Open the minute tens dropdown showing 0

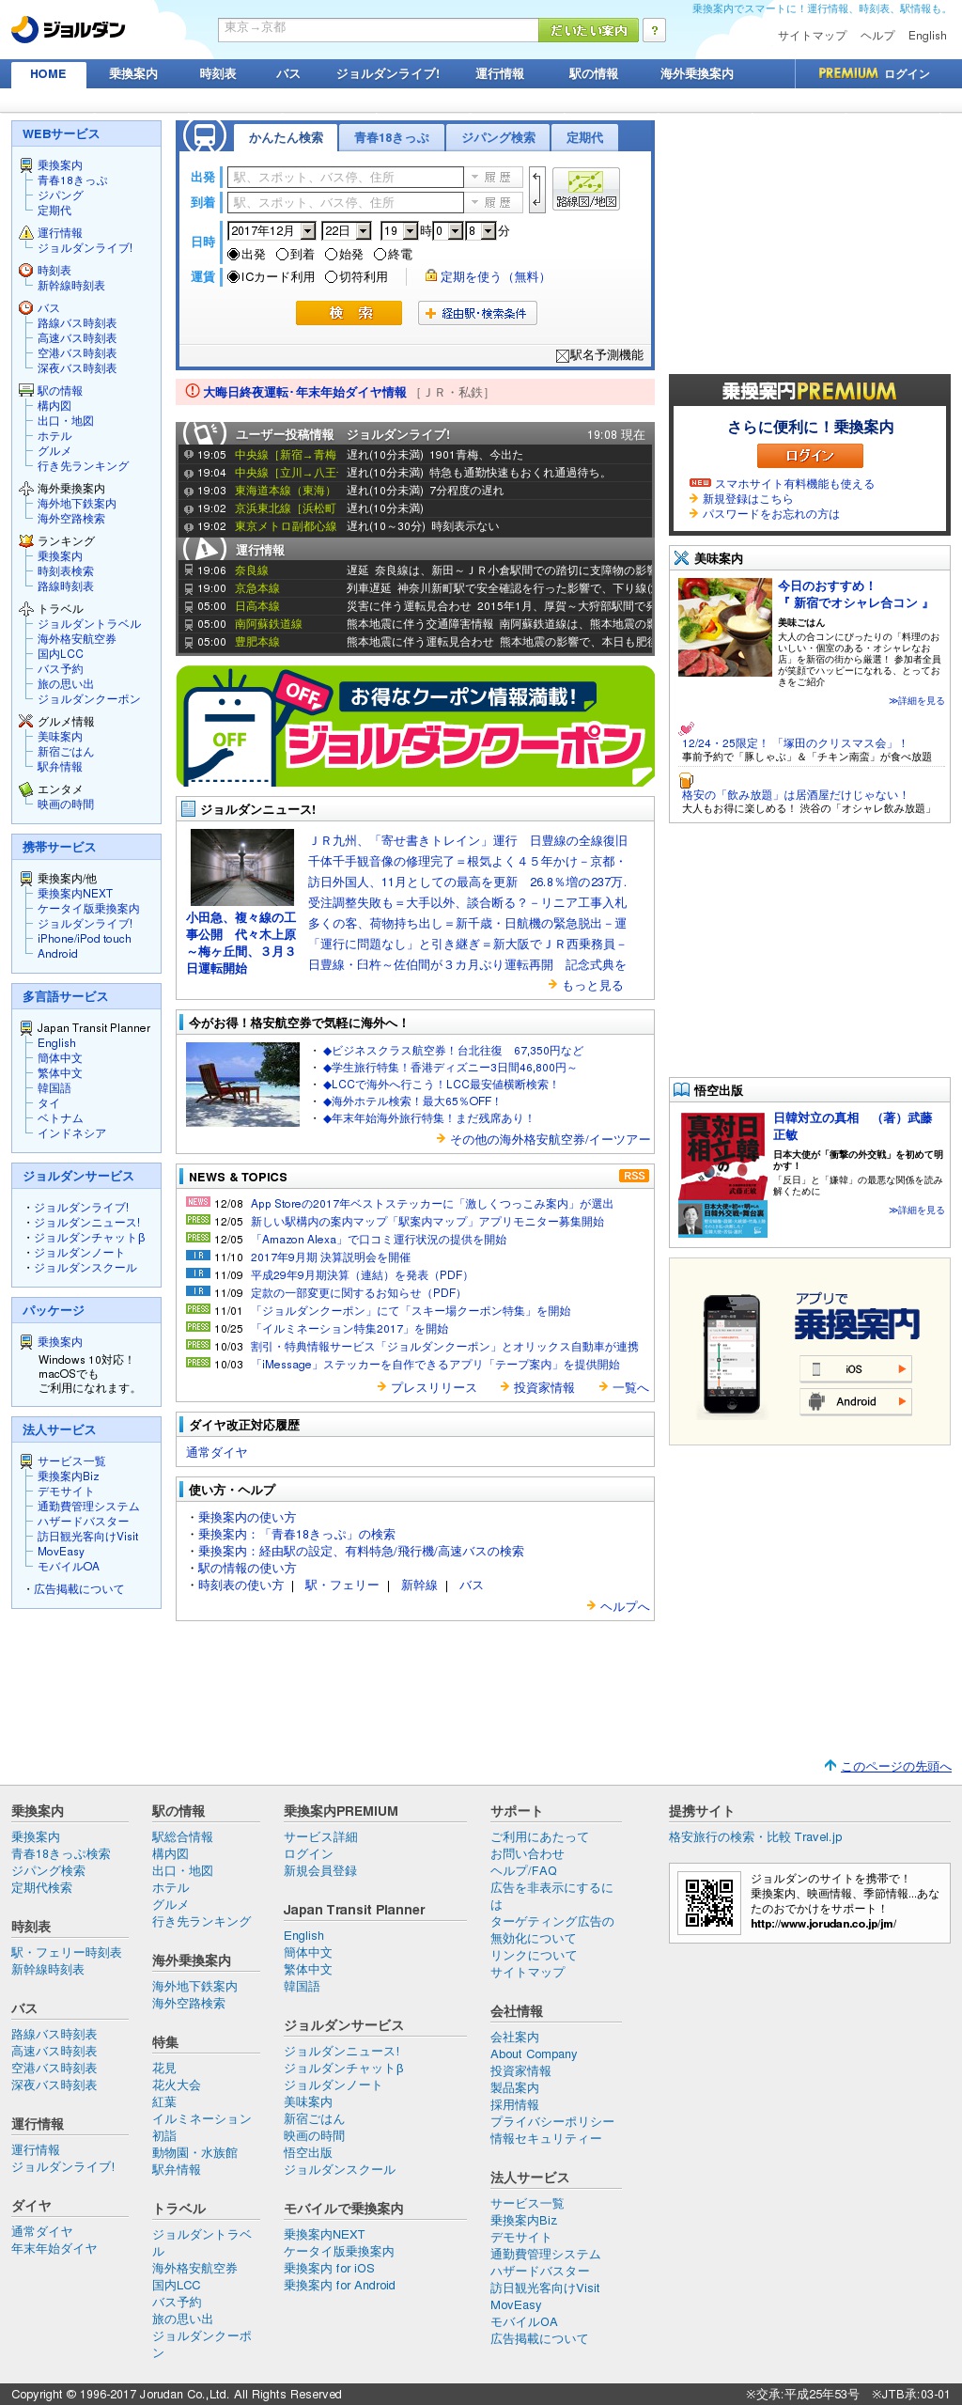[x=448, y=230]
